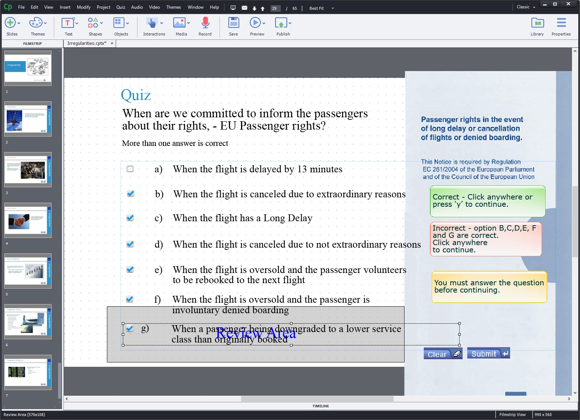The image size is (580, 420).
Task: Uncheck the checkbox for answer d)
Action: [130, 244]
